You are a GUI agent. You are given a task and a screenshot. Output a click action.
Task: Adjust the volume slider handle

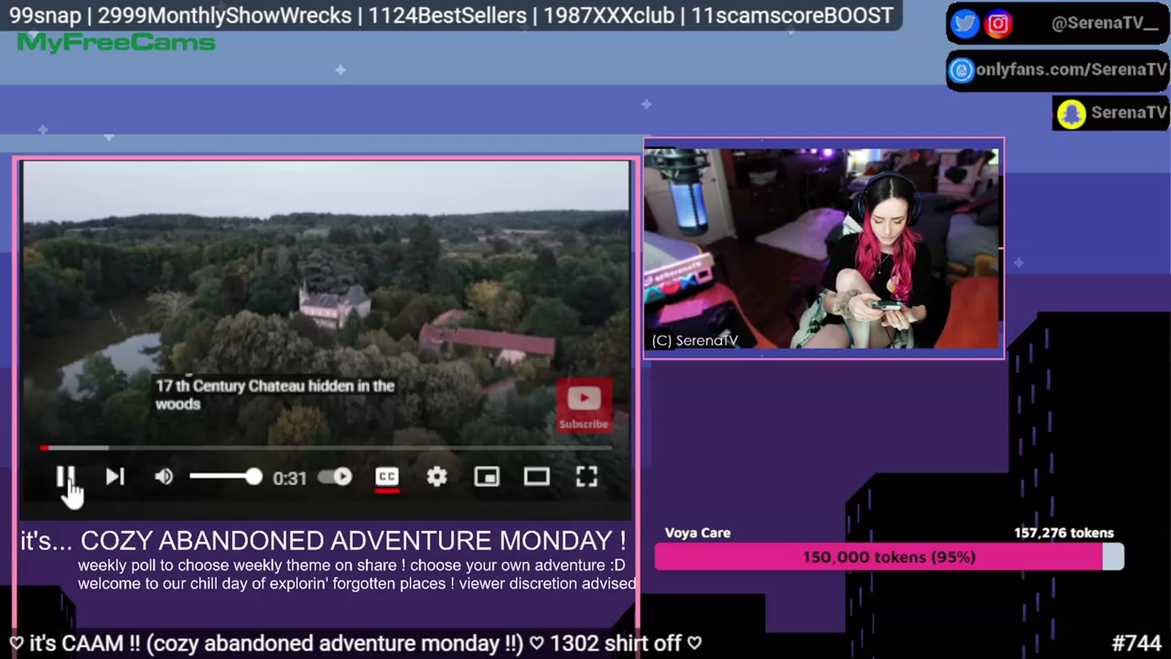[x=254, y=477]
